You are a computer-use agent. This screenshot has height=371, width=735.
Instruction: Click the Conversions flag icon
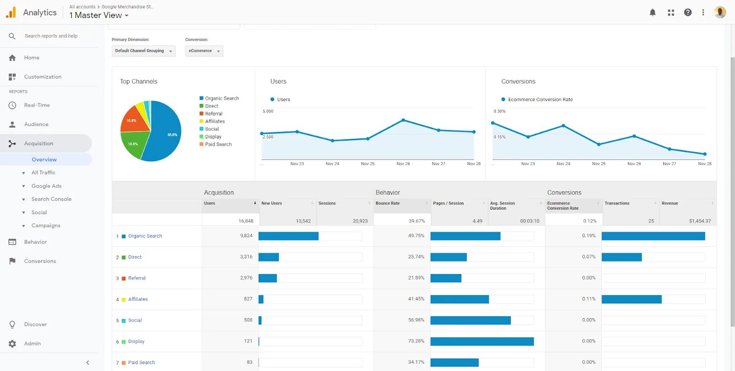[x=12, y=261]
